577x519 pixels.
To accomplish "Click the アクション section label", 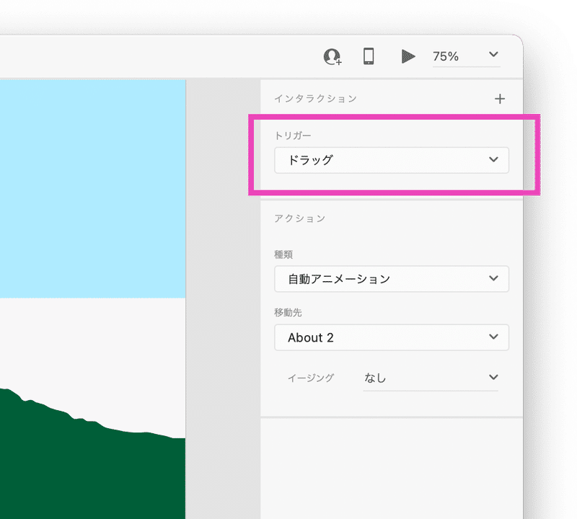I will click(x=299, y=218).
